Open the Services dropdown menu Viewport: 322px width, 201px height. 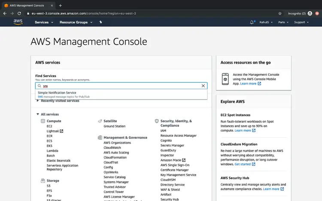click(x=43, y=22)
